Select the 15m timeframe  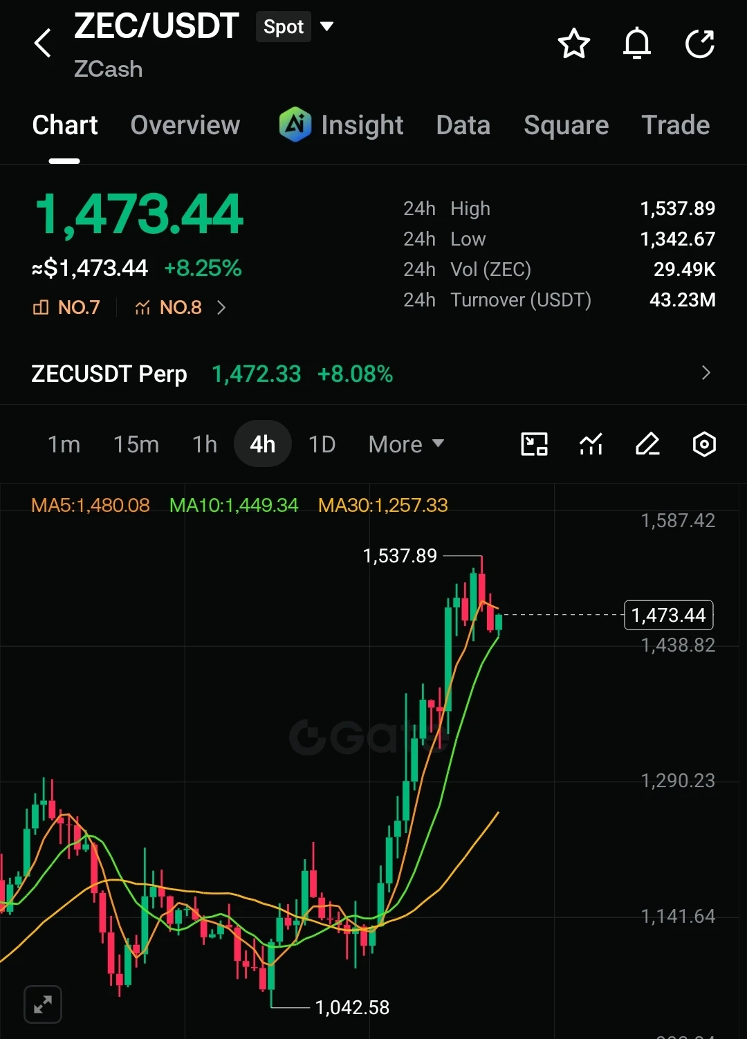136,444
